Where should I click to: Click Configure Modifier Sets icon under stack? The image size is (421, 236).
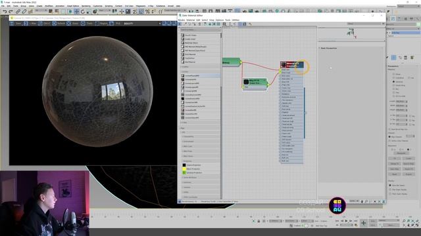pyautogui.click(x=412, y=58)
